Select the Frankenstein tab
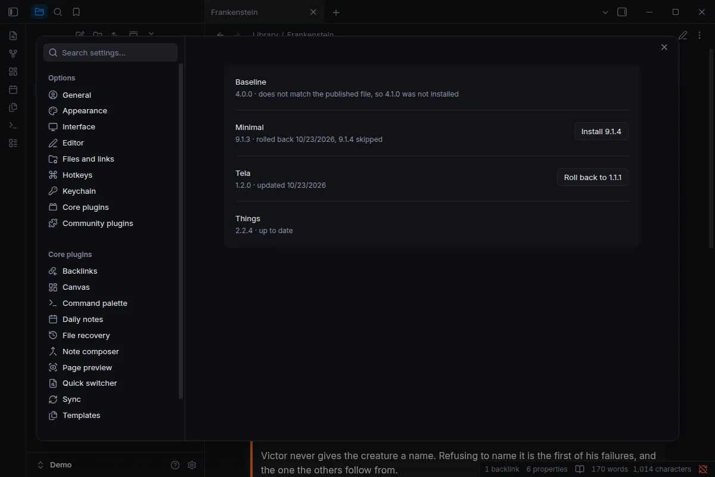Image resolution: width=715 pixels, height=477 pixels. 264,12
